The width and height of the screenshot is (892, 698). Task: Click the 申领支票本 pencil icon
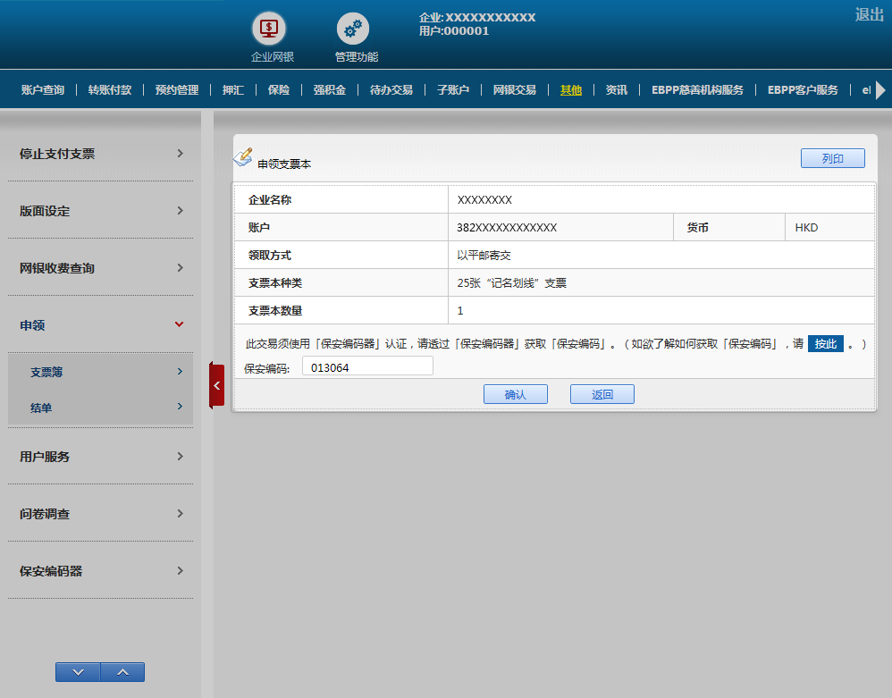click(243, 157)
